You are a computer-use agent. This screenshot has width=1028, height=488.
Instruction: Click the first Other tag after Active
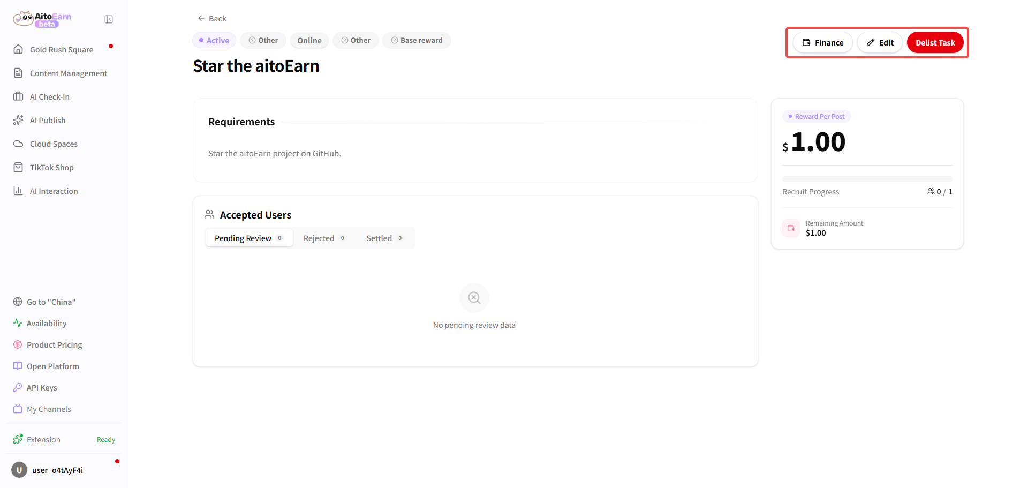point(263,40)
